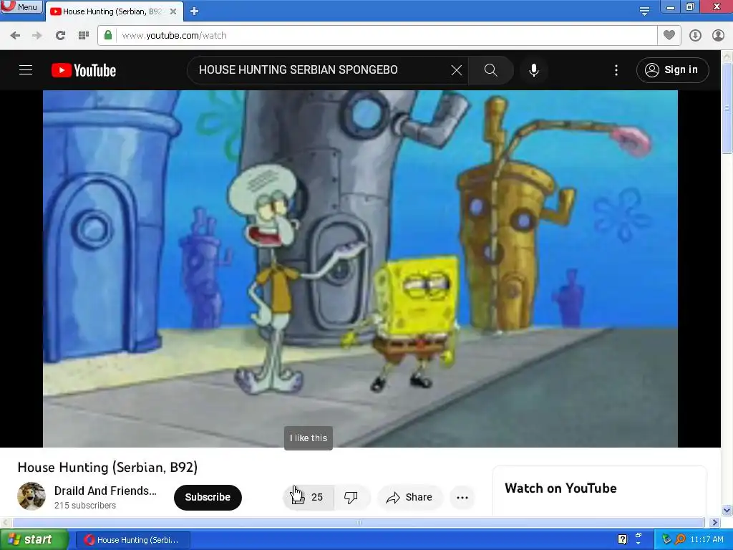The height and width of the screenshot is (550, 733).
Task: Open more actions ellipsis button
Action: [x=462, y=497]
